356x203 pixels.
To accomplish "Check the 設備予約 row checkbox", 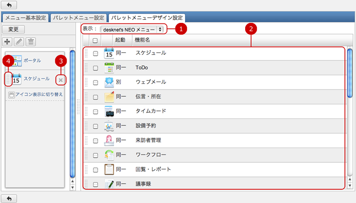I will (96, 126).
